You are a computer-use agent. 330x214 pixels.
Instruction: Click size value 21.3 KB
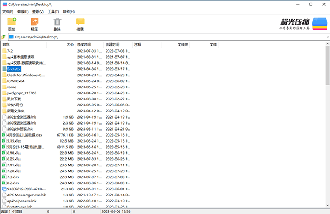click(67, 189)
